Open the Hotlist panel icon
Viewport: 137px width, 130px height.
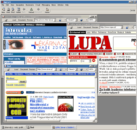18,10
